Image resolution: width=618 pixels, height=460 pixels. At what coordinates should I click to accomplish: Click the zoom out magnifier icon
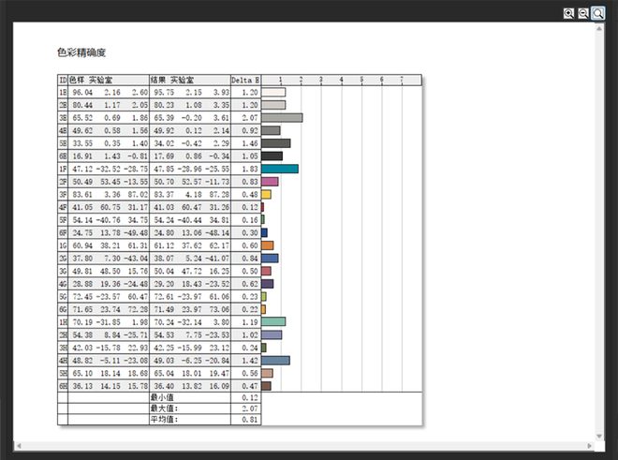(582, 13)
